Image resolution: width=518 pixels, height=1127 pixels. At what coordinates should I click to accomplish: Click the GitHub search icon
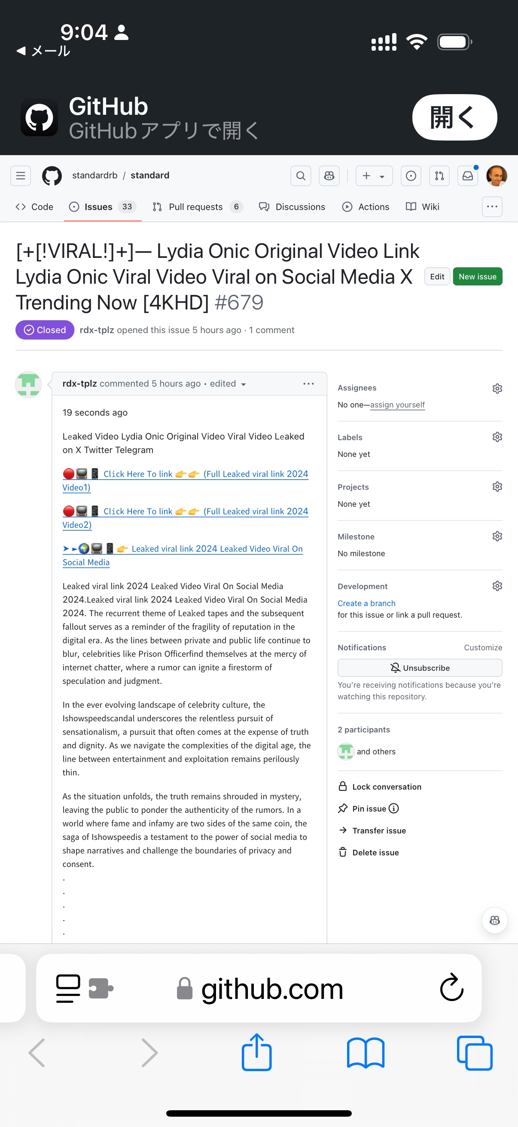click(x=301, y=176)
